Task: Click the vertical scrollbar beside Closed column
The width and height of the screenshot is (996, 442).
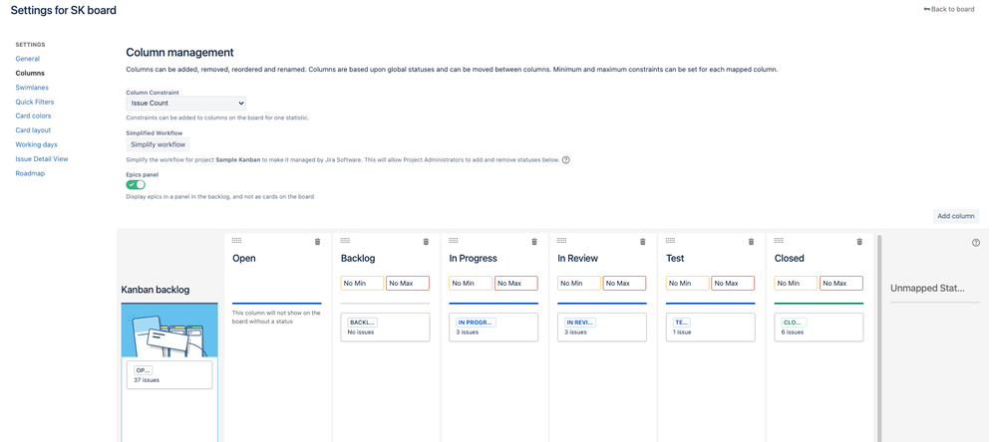Action: click(x=879, y=338)
